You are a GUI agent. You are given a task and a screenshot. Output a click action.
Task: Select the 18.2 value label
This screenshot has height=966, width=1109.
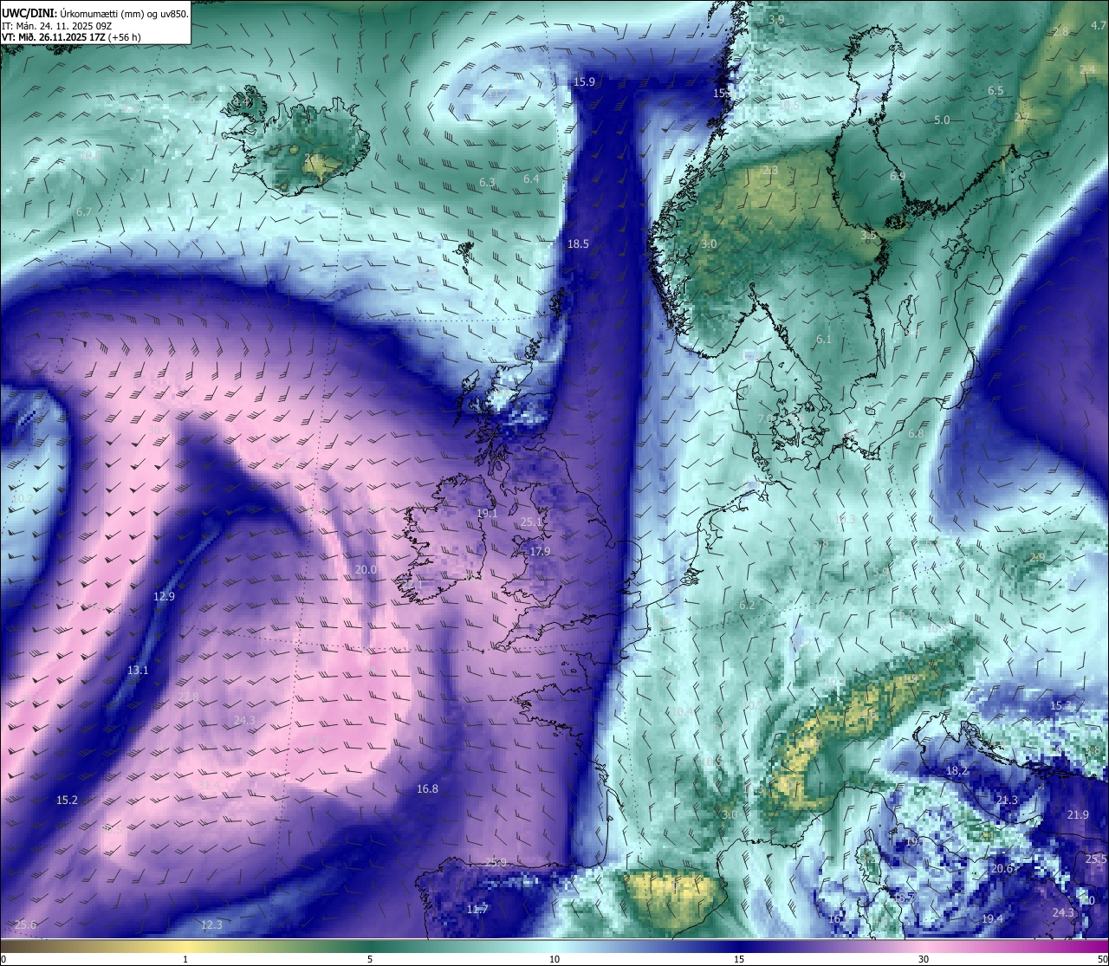pos(957,771)
